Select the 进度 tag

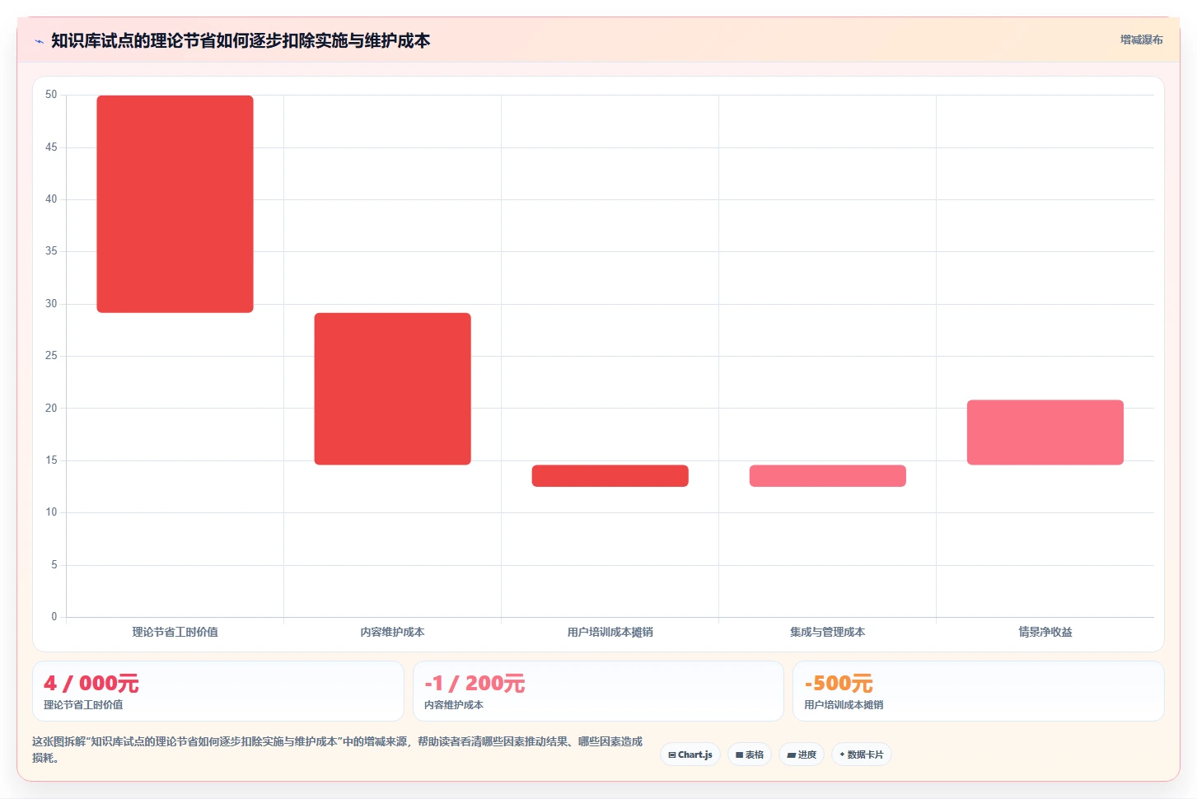(x=802, y=755)
